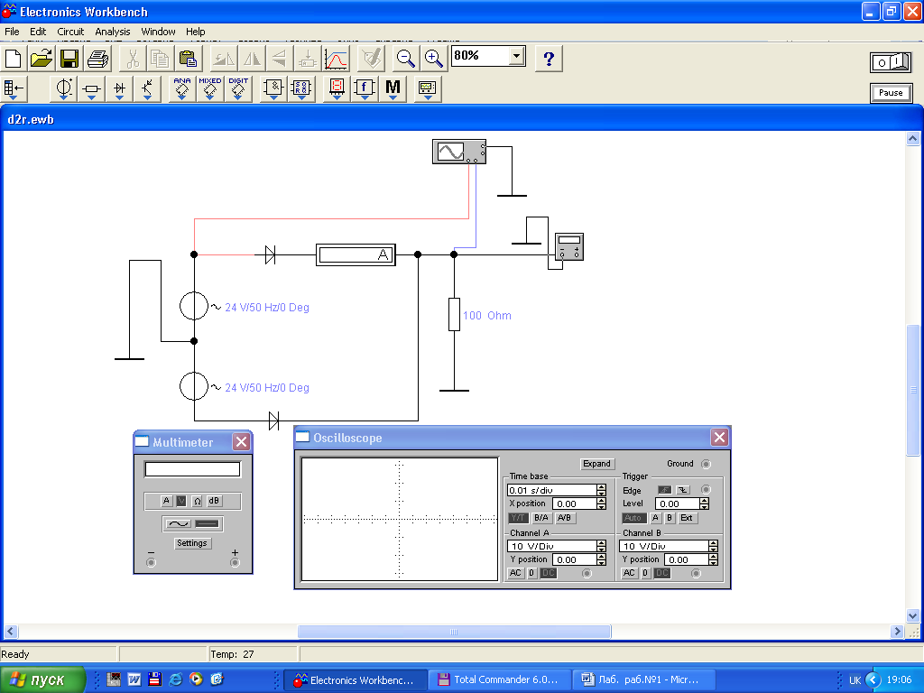
Task: Open the Edit menu
Action: [38, 32]
